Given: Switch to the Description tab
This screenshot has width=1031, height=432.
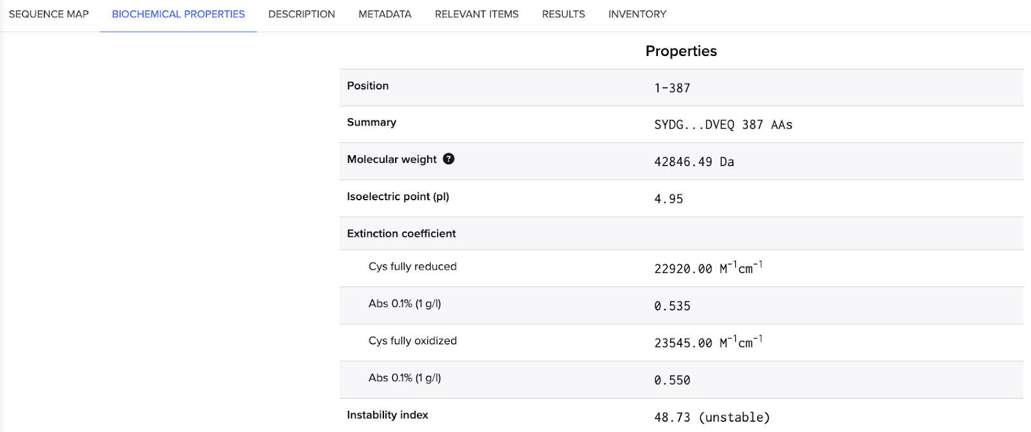Looking at the screenshot, I should [302, 14].
